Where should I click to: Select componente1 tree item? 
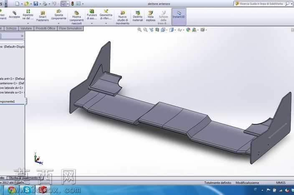[x=8, y=101]
